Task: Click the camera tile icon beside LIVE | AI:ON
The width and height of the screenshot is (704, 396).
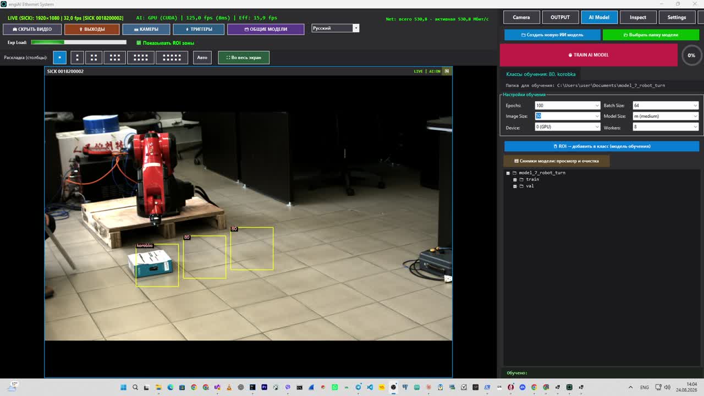Action: [447, 71]
